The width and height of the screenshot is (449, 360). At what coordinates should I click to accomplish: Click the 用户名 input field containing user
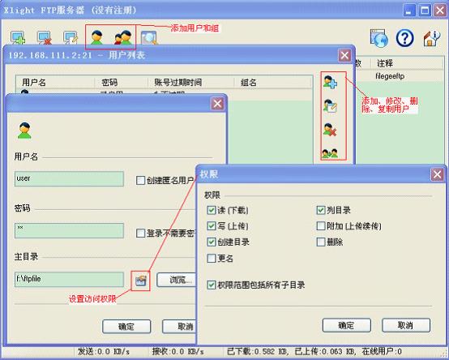(69, 178)
